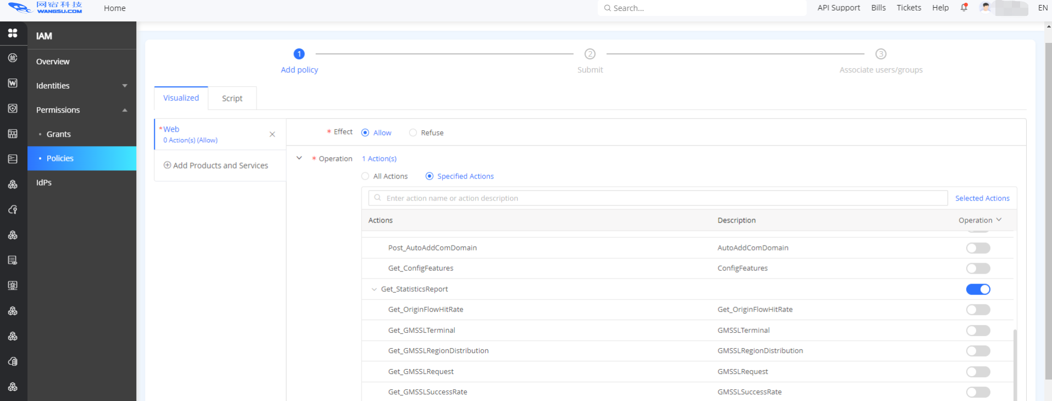
Task: Click the action name search field
Action: click(659, 198)
